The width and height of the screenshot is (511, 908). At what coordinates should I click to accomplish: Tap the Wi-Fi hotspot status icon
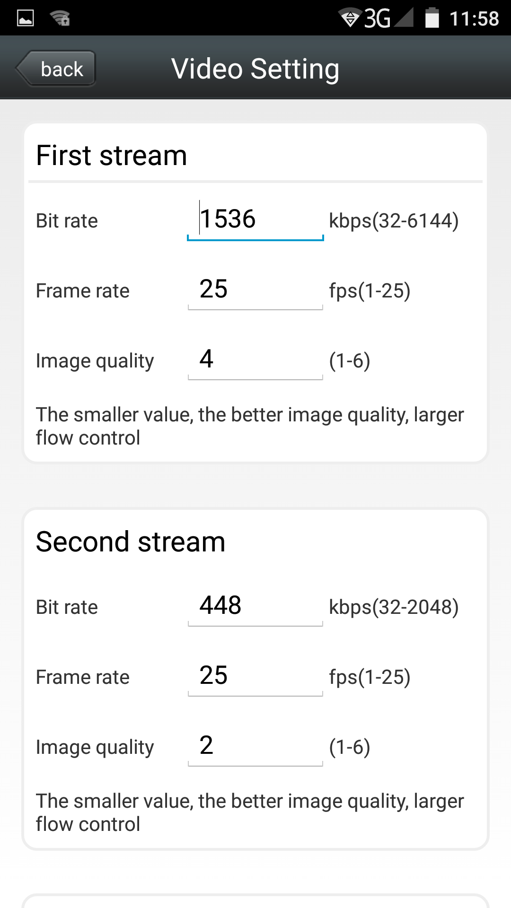pos(60,18)
